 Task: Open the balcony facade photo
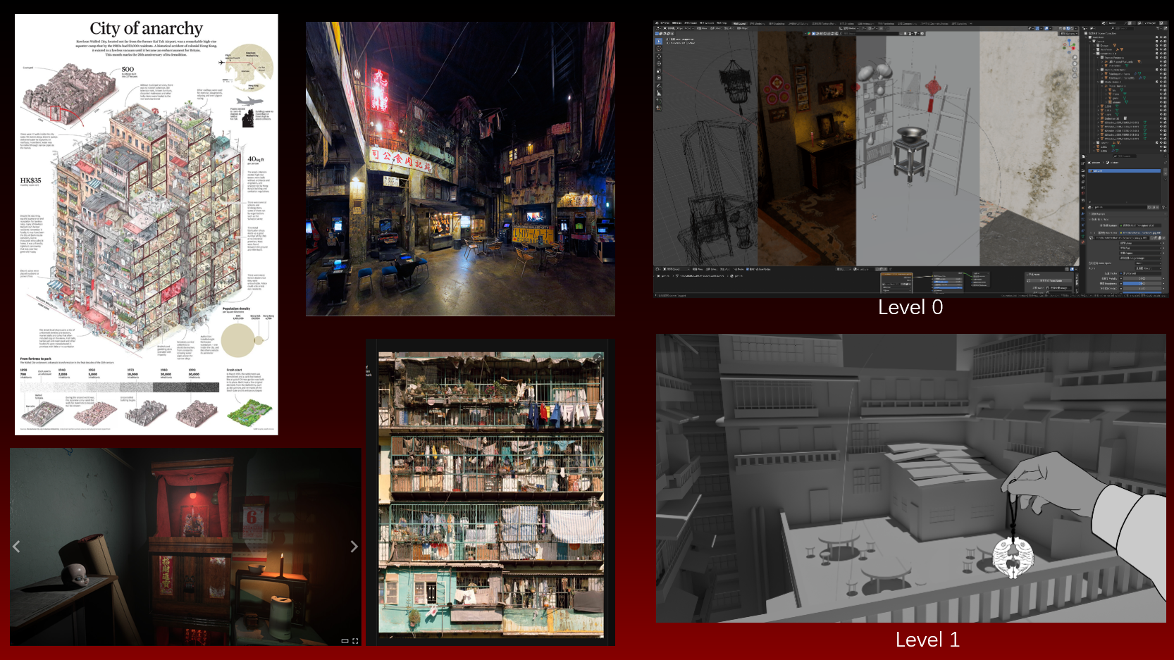[x=491, y=495]
